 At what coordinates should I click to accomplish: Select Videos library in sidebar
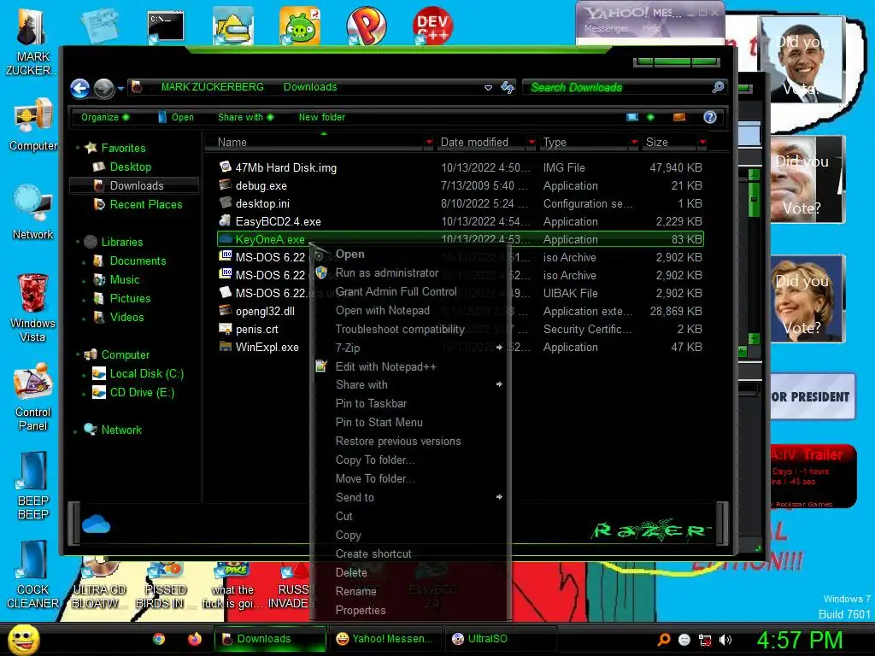click(x=126, y=318)
